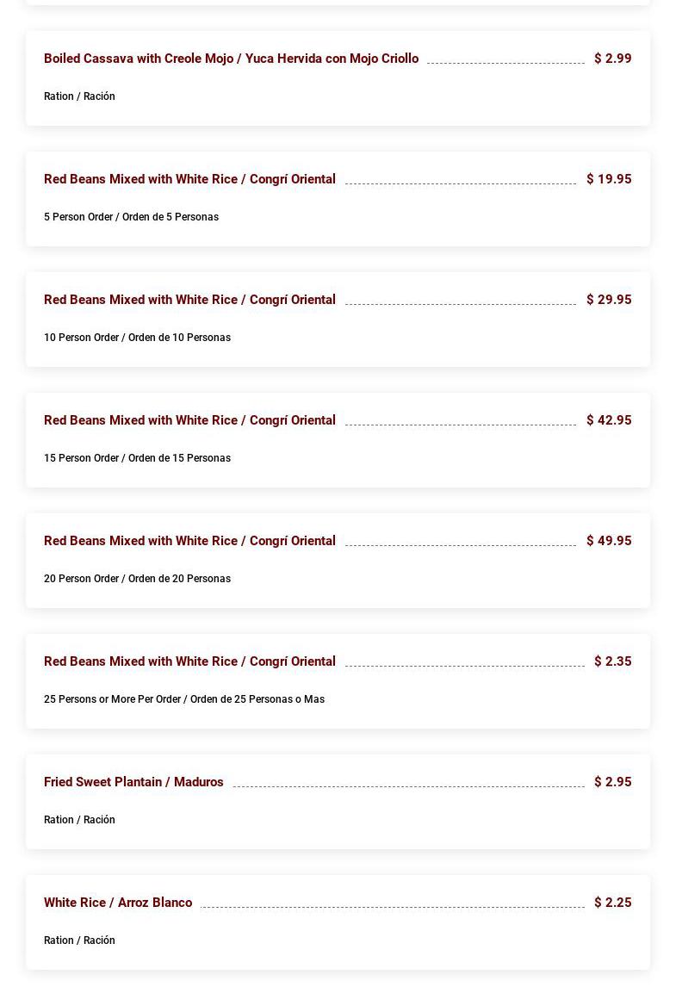The height and width of the screenshot is (987, 676).
Task: Click the $ 2.99 price for Boiled Cassava
Action: [x=612, y=59]
